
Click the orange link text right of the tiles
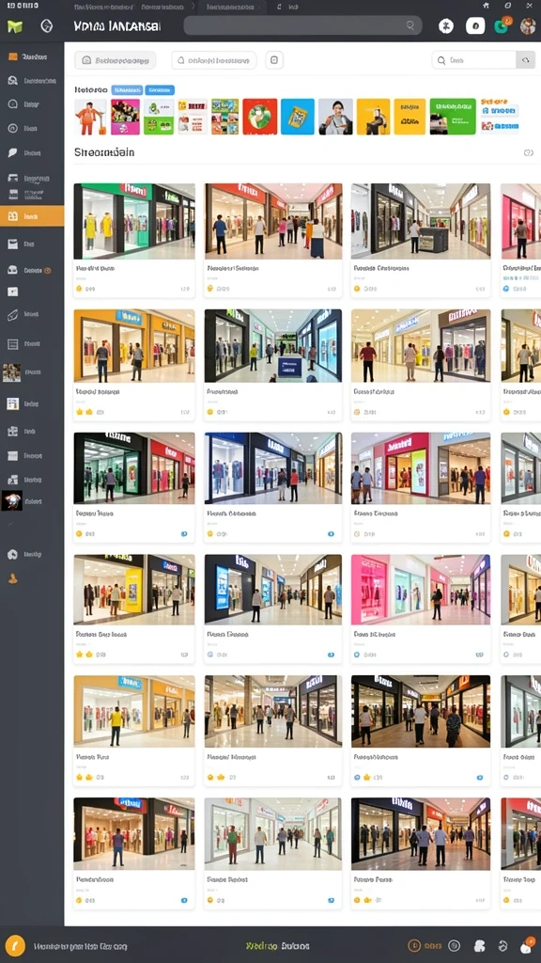point(494,101)
